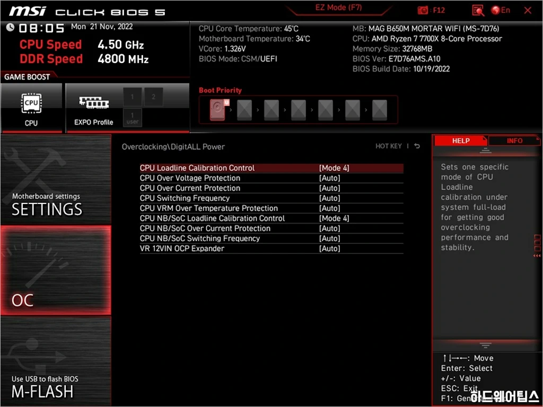Open CPU Switching Frequency [Auto] value
Screen dimensions: 543x407
tap(330, 198)
